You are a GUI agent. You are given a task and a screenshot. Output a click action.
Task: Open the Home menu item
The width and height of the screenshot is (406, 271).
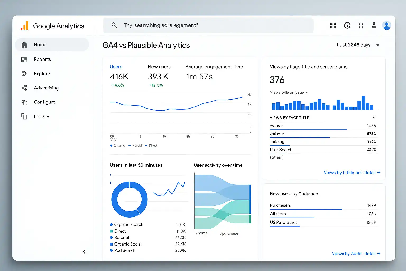click(x=40, y=45)
